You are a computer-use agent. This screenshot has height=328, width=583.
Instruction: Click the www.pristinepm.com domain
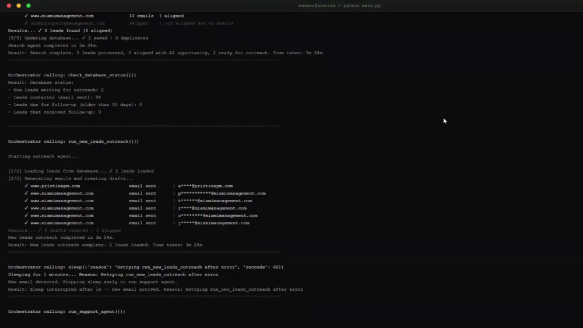55,186
